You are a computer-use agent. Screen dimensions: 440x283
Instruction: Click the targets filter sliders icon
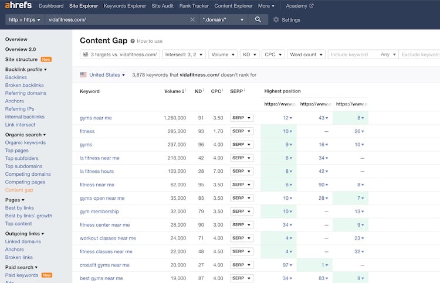click(x=86, y=54)
